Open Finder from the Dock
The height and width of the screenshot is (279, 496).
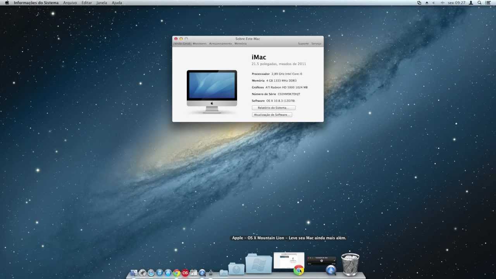pos(134,273)
